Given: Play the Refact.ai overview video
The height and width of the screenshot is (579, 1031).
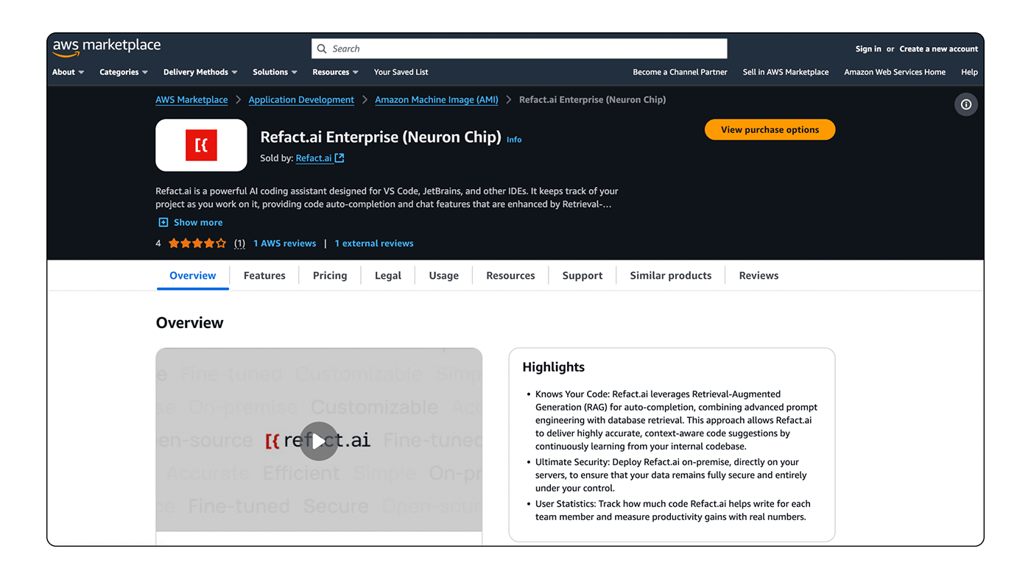Looking at the screenshot, I should pyautogui.click(x=319, y=441).
